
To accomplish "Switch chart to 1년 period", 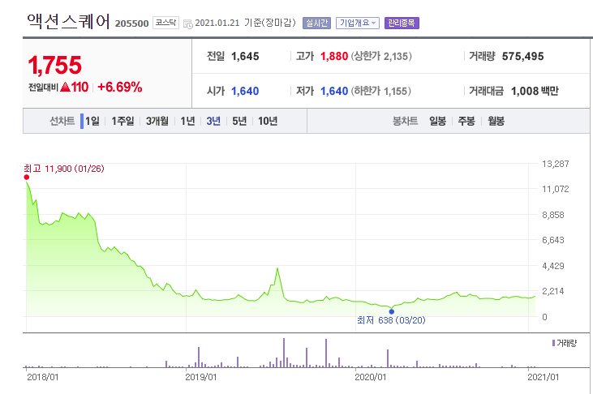I will click(187, 121).
